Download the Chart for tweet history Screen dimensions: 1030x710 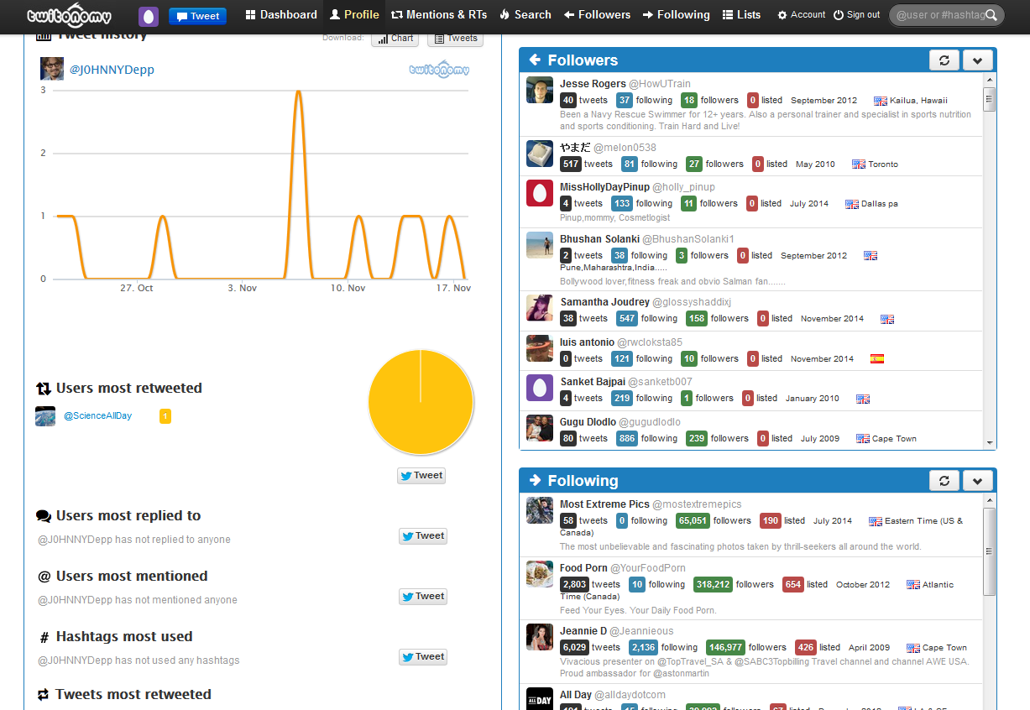tap(395, 39)
